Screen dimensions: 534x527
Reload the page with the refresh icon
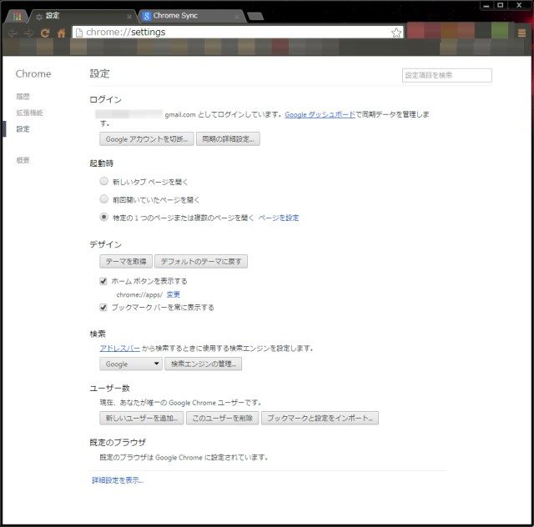45,33
